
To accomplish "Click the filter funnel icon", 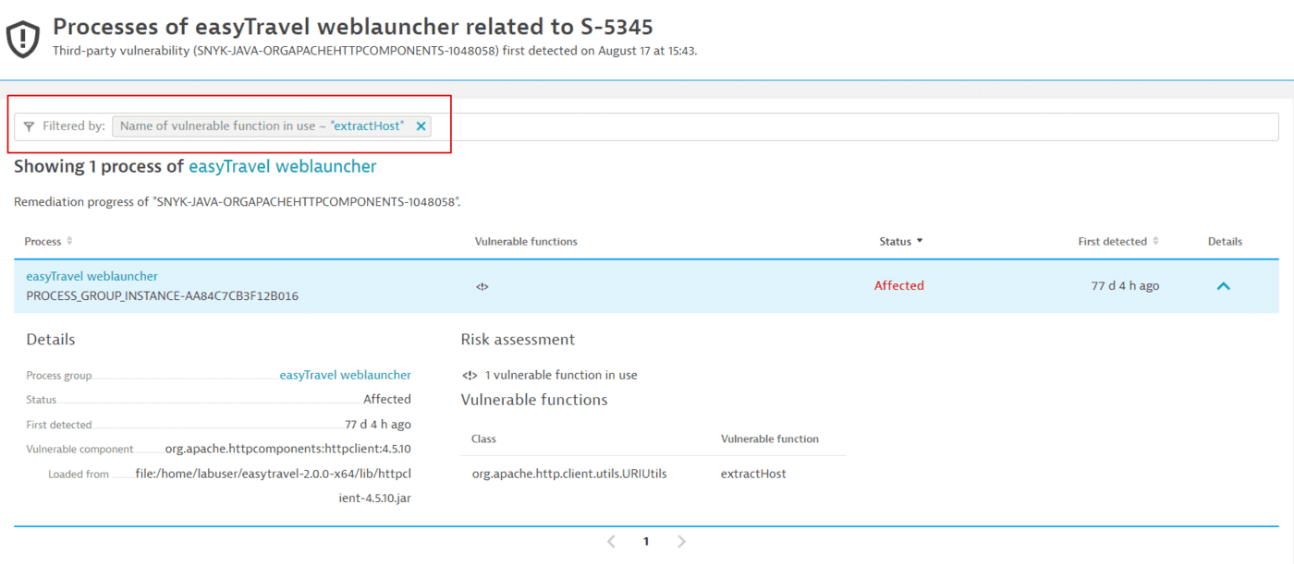I will (29, 126).
